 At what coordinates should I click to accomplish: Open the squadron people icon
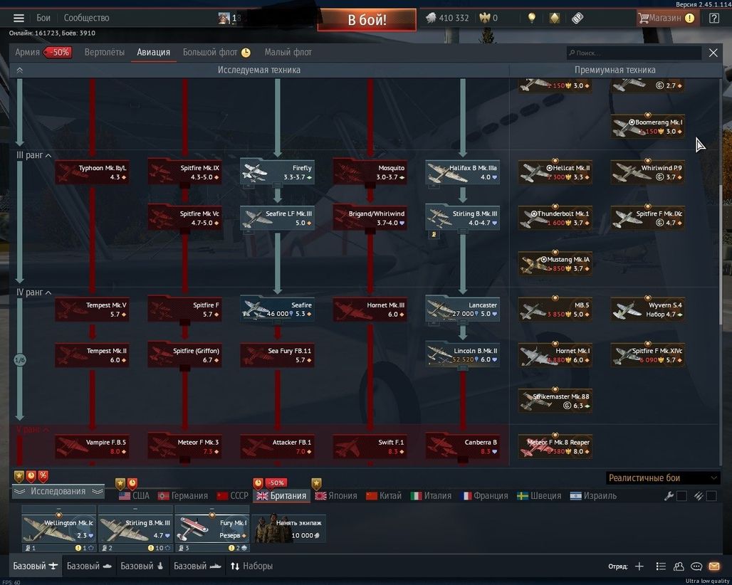pyautogui.click(x=679, y=566)
